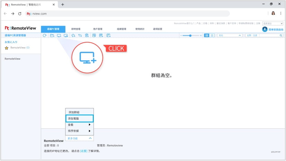The image size is (286, 161).
Task: Click the user avatar icon beside 简单安装启动
Action: point(265,29)
